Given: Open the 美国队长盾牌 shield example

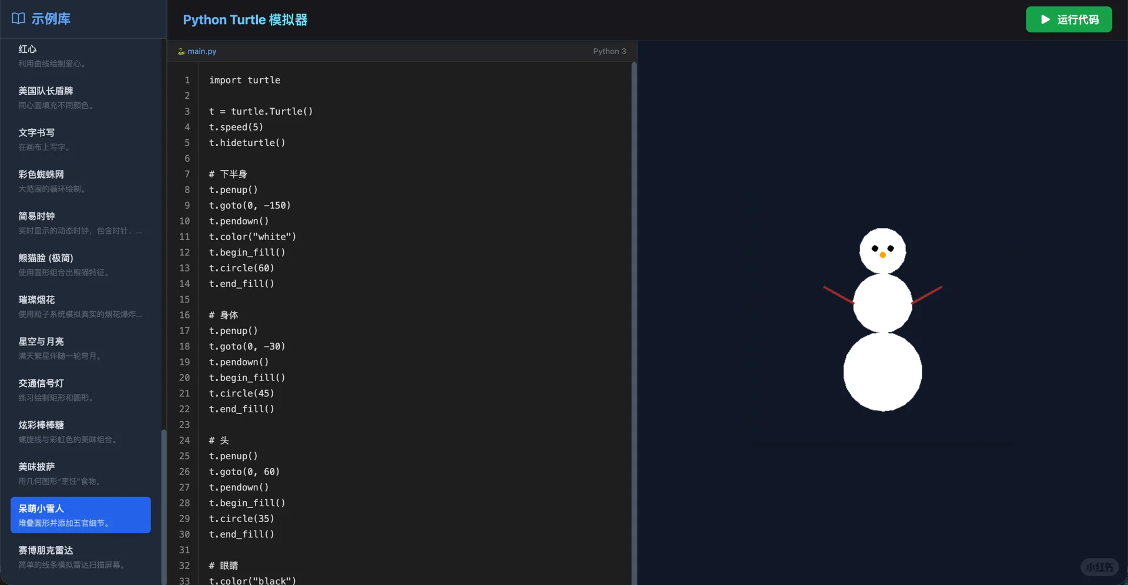Looking at the screenshot, I should click(80, 97).
